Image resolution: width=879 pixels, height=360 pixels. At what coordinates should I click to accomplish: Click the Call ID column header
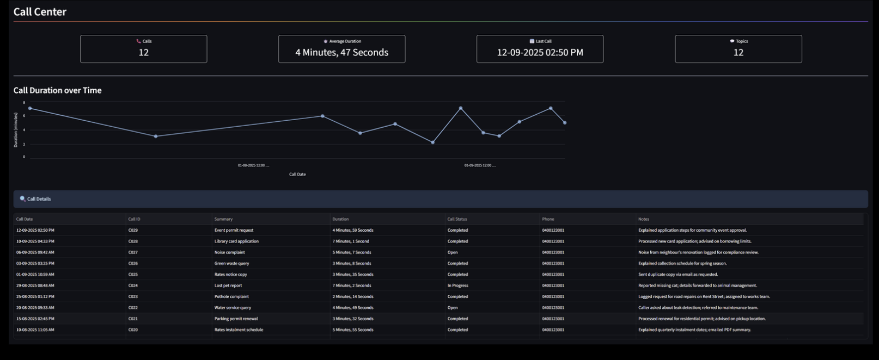tap(134, 219)
